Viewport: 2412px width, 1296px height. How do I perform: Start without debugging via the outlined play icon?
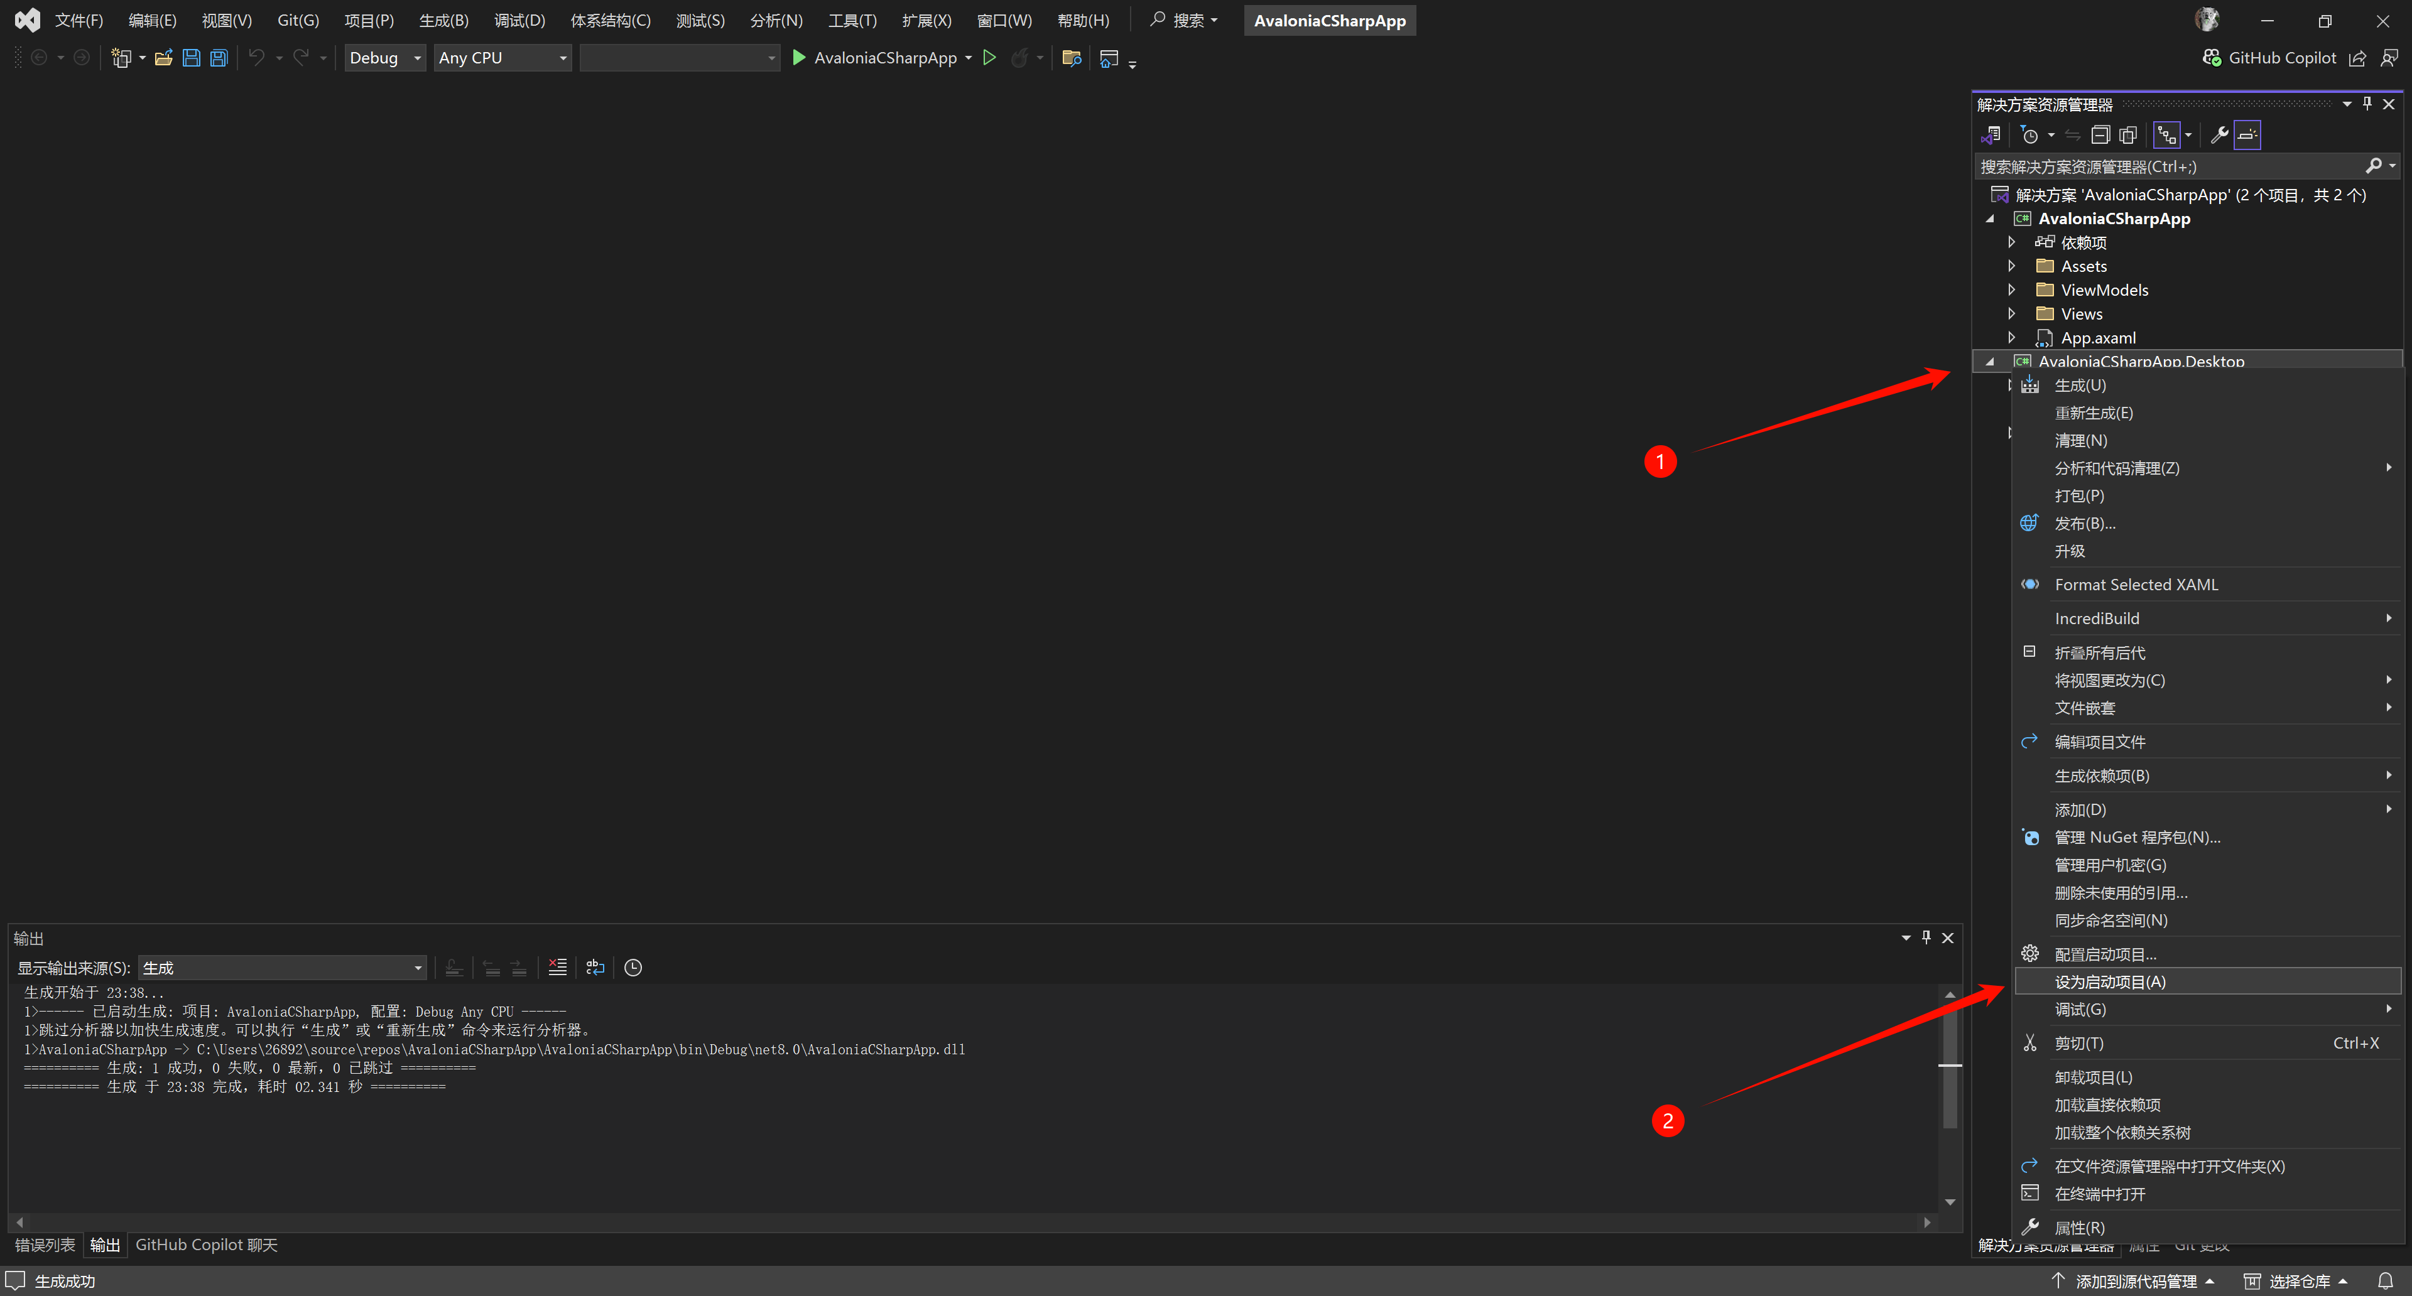click(x=989, y=58)
